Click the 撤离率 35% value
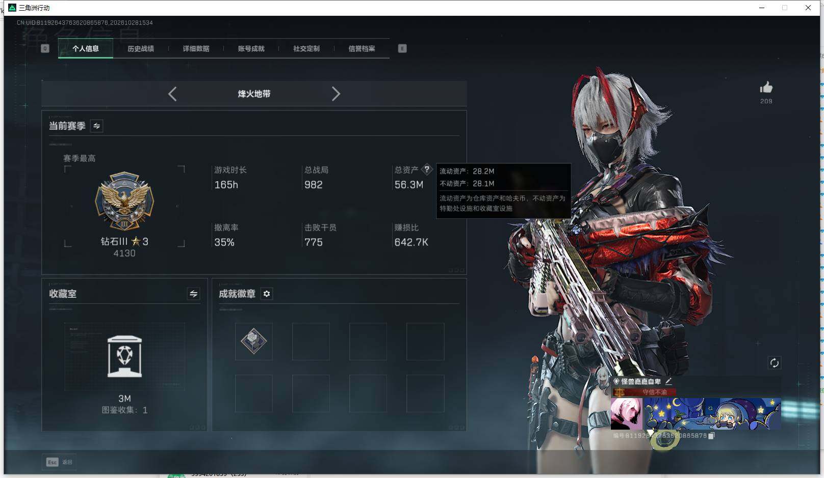The image size is (824, 478). coord(224,242)
